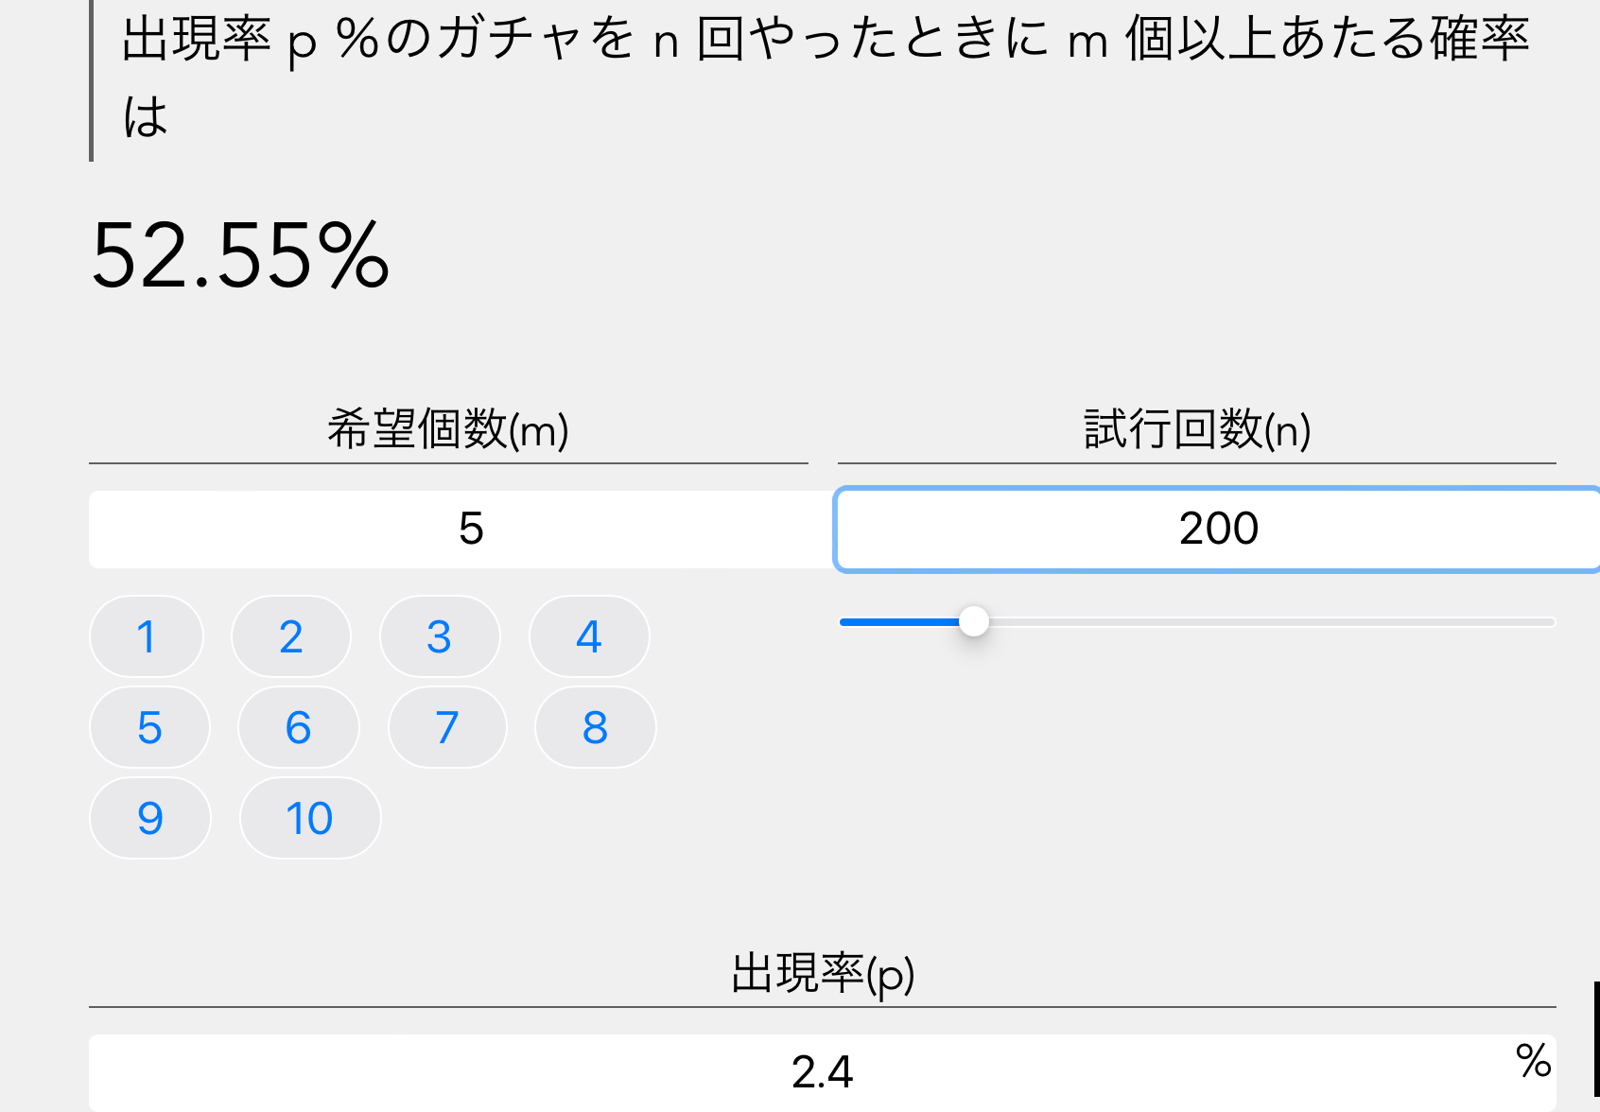1600x1112 pixels.
Task: Select desired count preset 6
Action: coord(298,727)
